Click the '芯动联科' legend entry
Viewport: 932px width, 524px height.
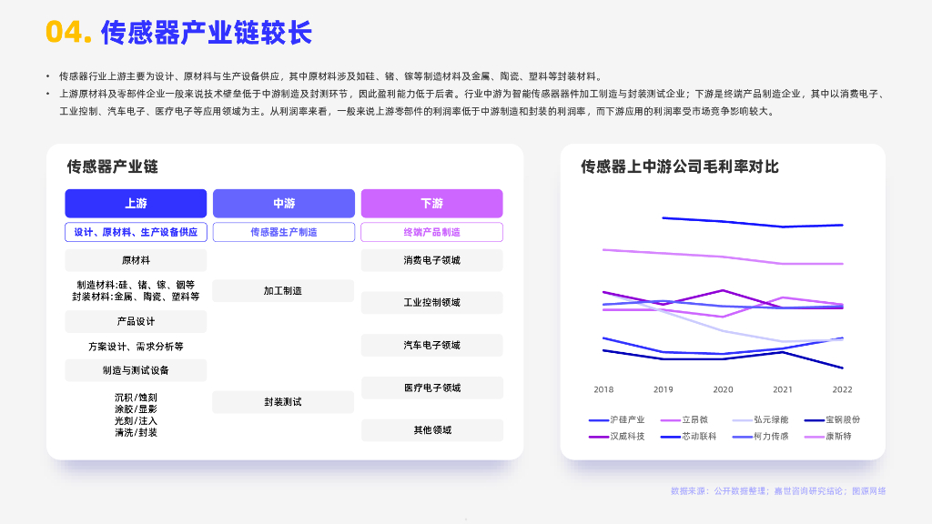[x=689, y=436]
